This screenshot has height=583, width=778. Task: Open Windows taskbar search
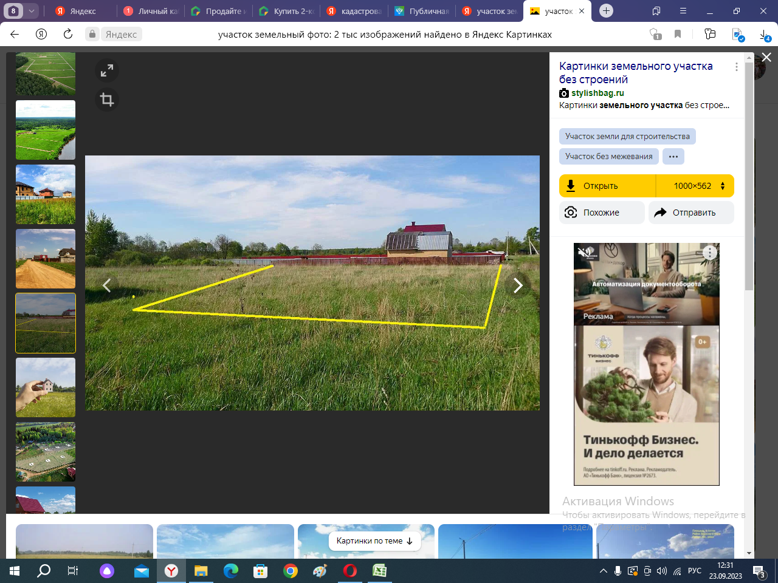tap(44, 571)
